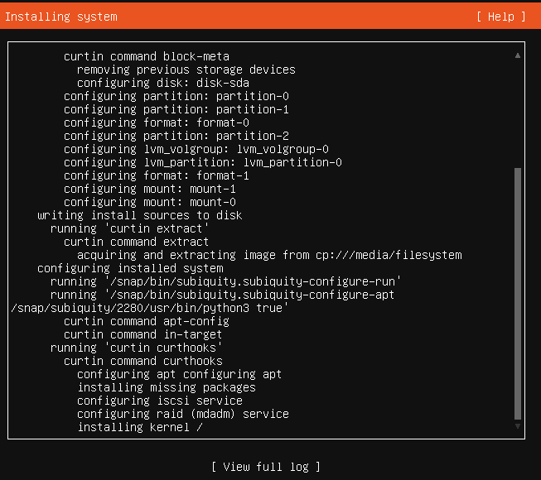Click 'curtin command apt-config' line
Screen dimensions: 541x480
147,321
